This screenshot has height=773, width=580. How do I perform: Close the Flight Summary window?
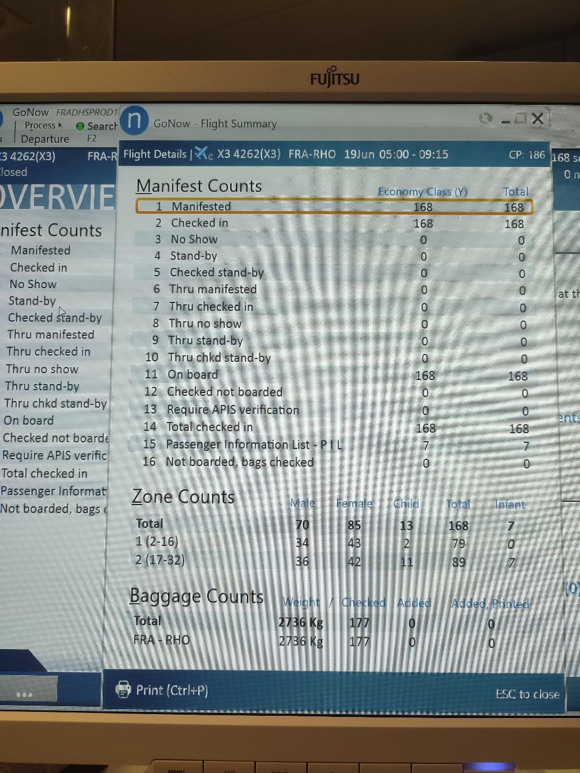pyautogui.click(x=538, y=118)
